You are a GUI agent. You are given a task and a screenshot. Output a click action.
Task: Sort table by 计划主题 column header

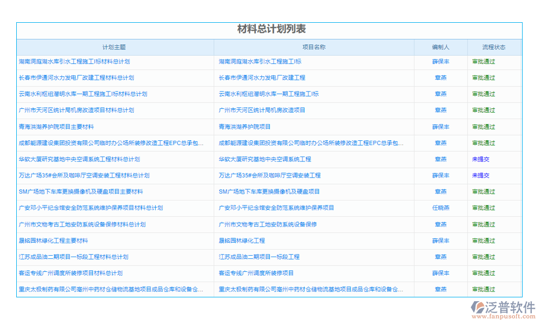point(115,47)
